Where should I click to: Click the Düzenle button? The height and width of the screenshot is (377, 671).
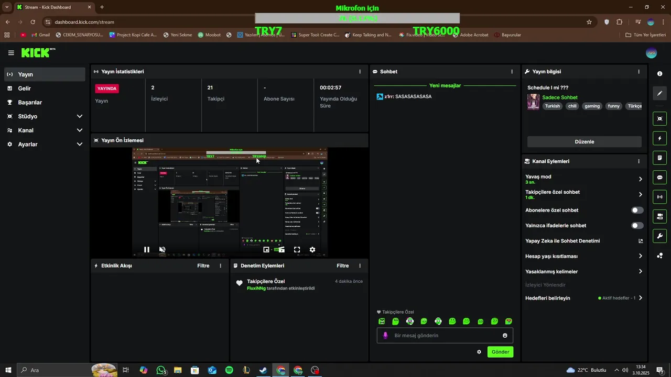(x=584, y=142)
